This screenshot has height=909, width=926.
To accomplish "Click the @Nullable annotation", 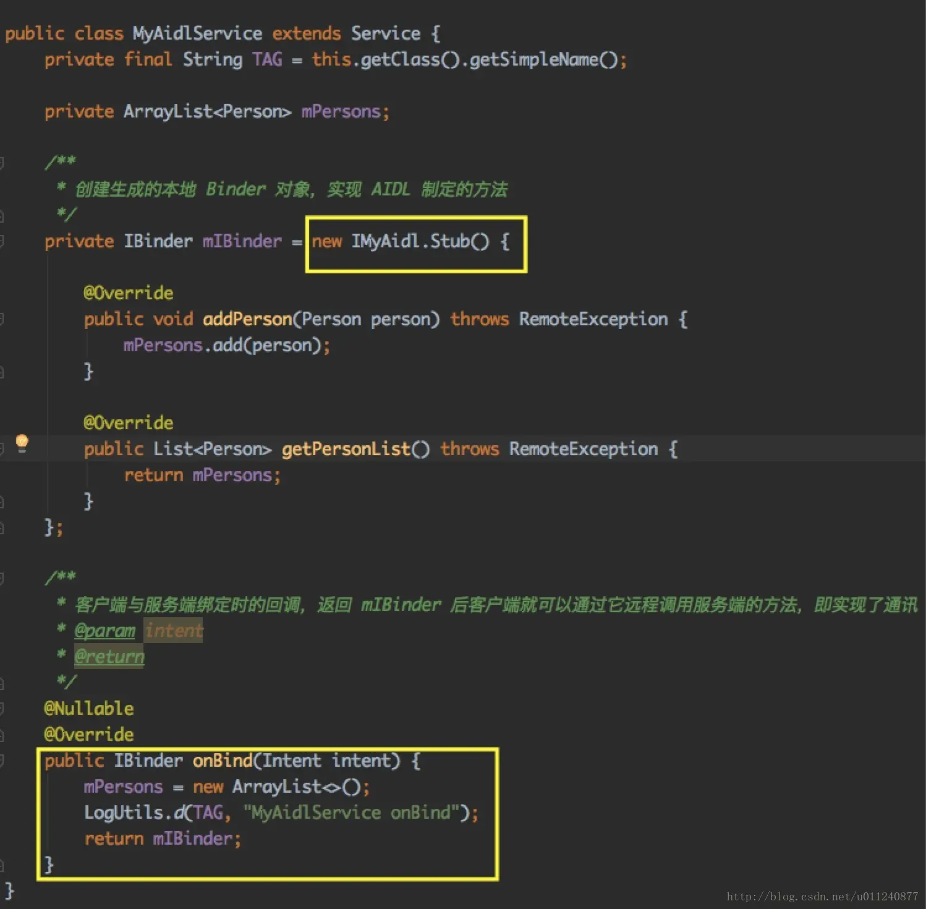I will pos(89,709).
